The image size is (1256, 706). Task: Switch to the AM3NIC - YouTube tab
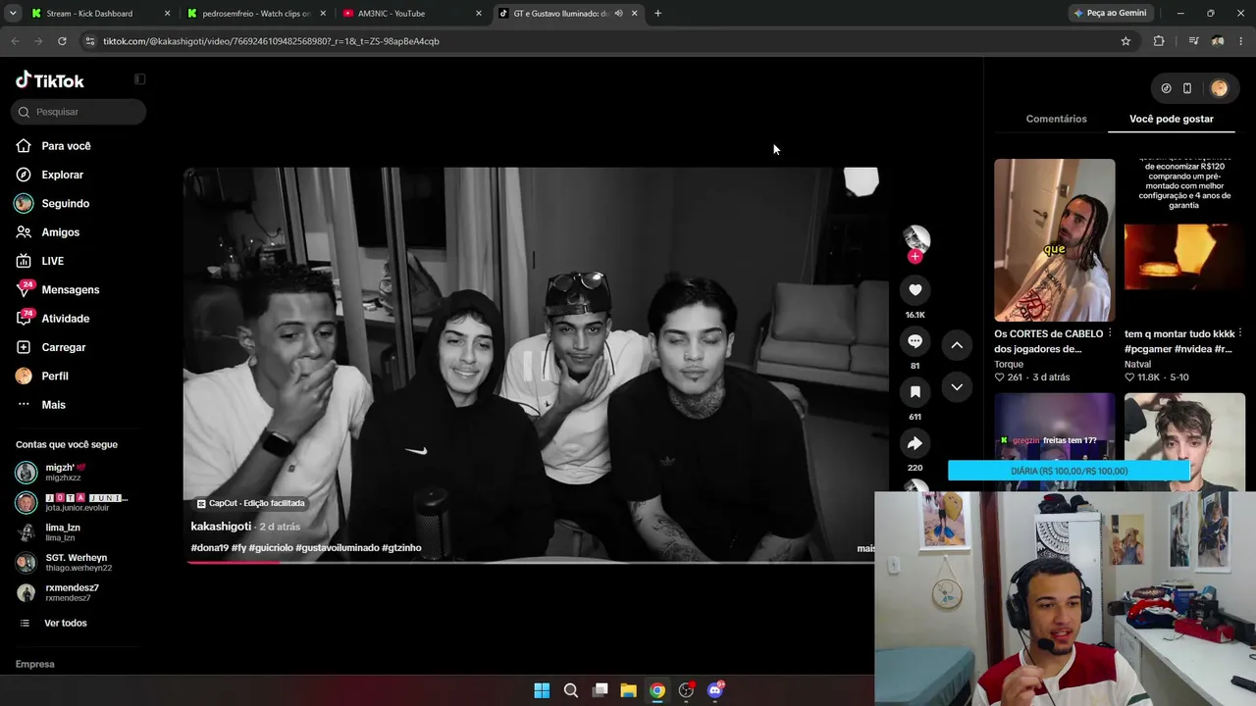[412, 14]
